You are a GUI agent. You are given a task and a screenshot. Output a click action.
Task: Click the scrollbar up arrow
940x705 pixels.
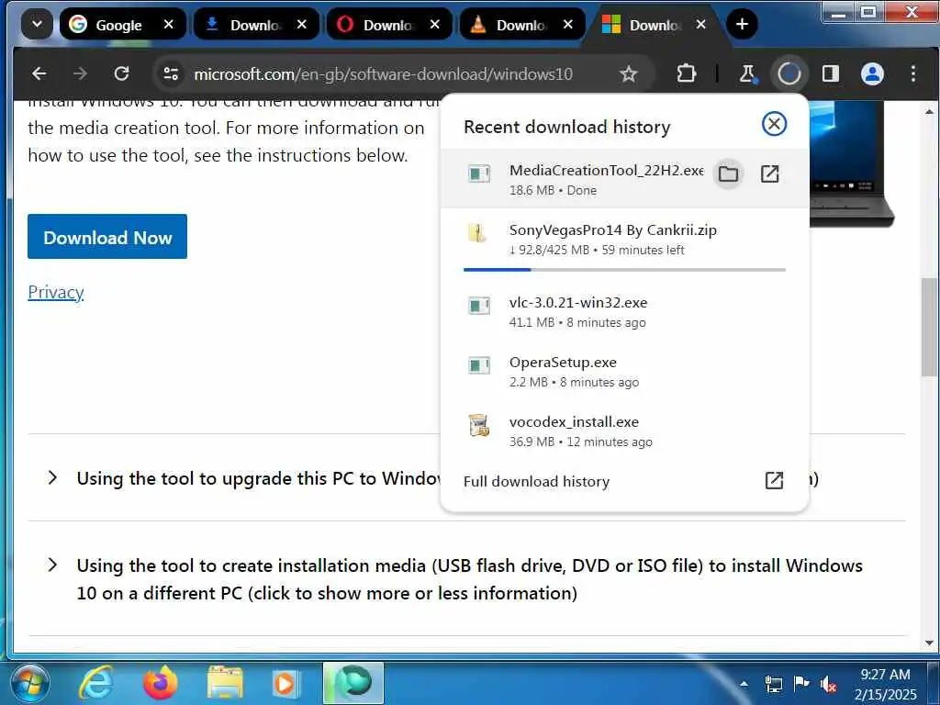[929, 111]
